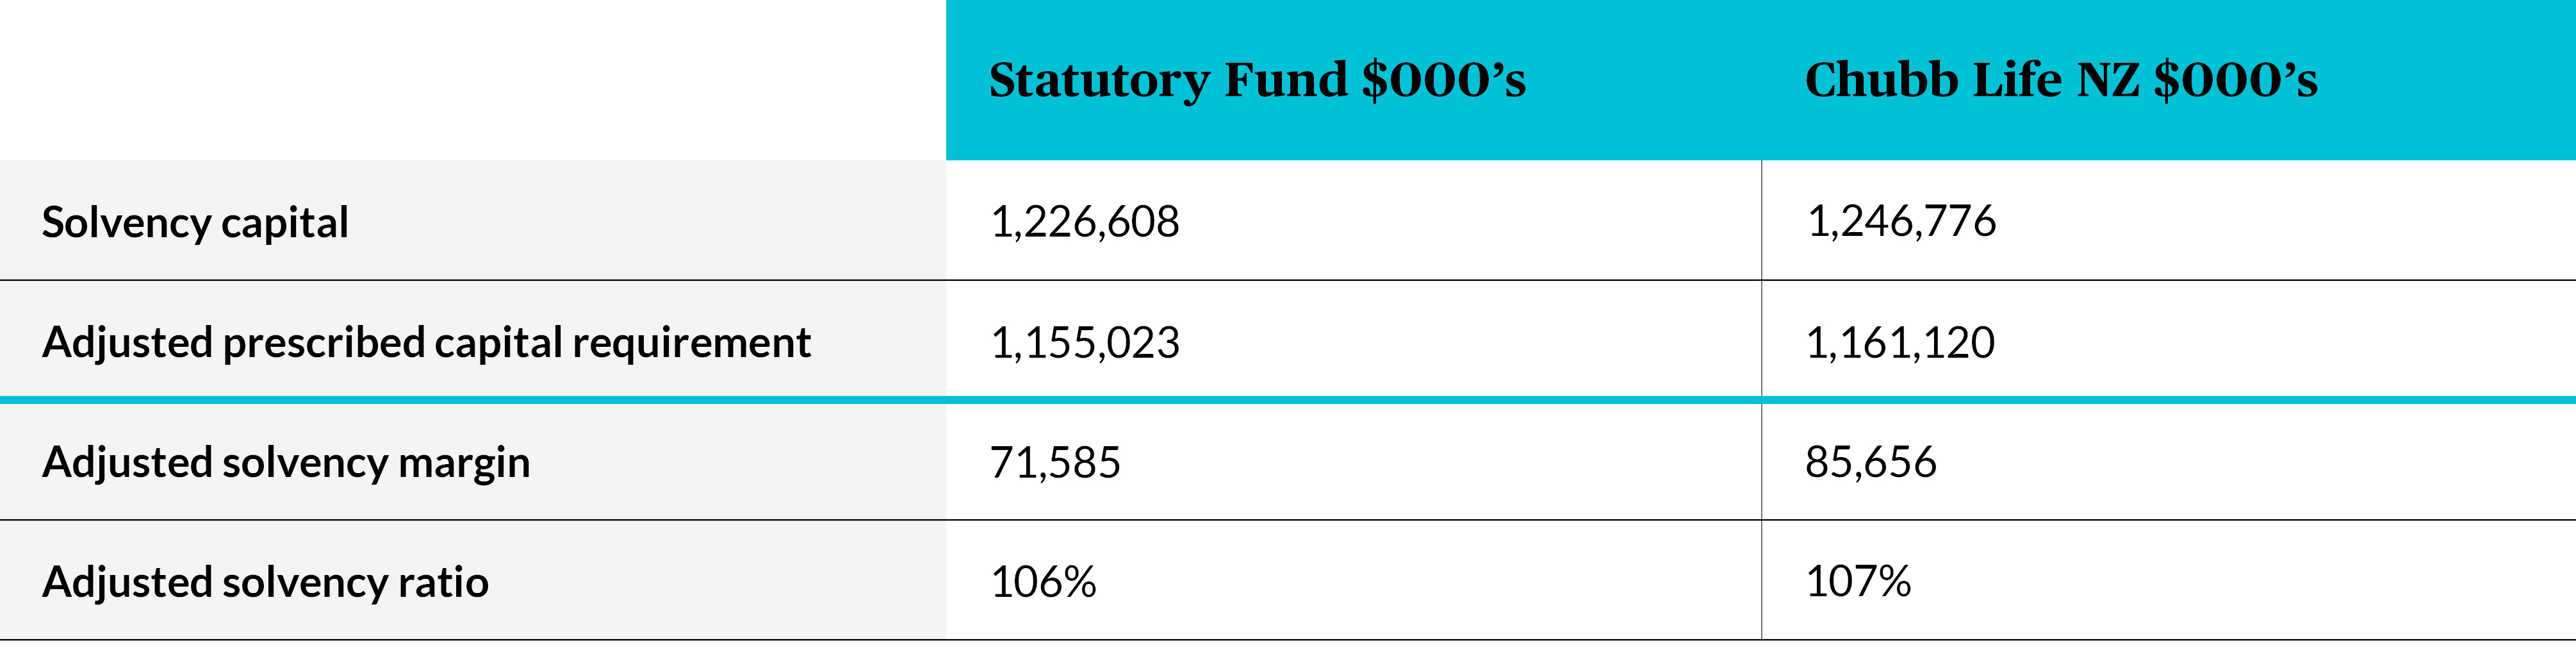Select the Chubb Life value 1,246,776

tap(1900, 222)
